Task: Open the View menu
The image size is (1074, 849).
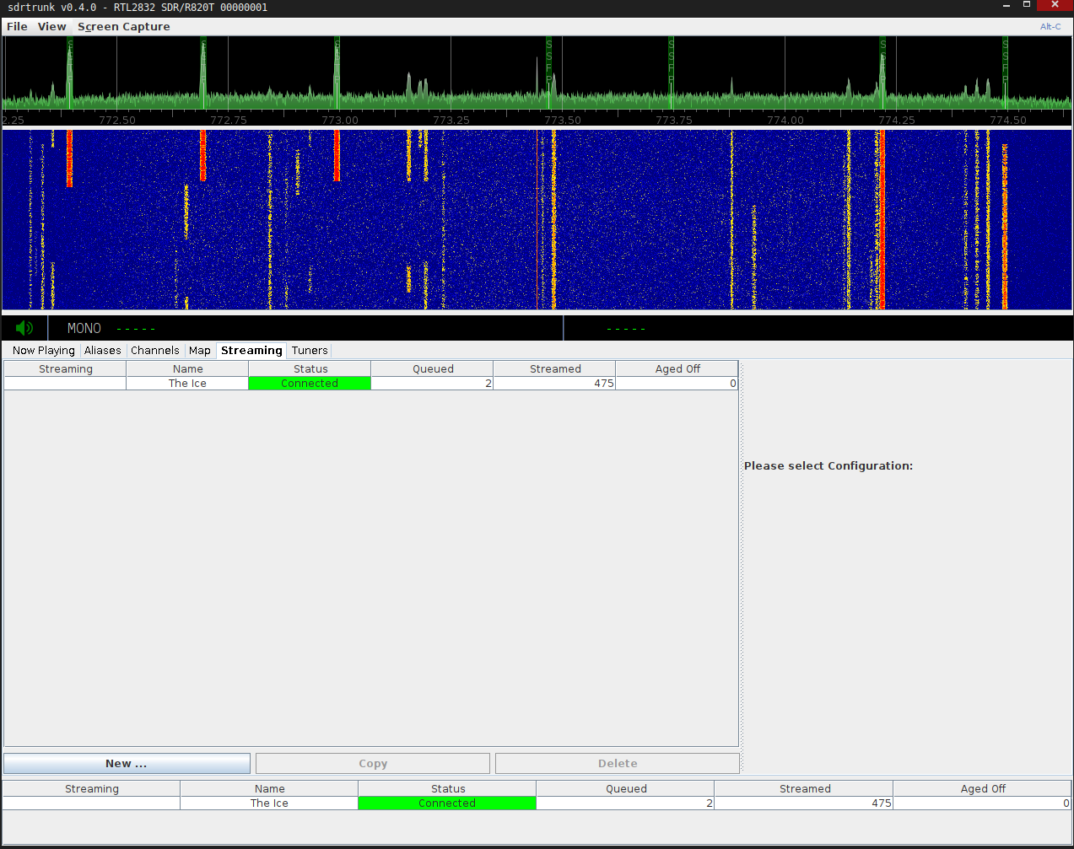Action: [51, 26]
